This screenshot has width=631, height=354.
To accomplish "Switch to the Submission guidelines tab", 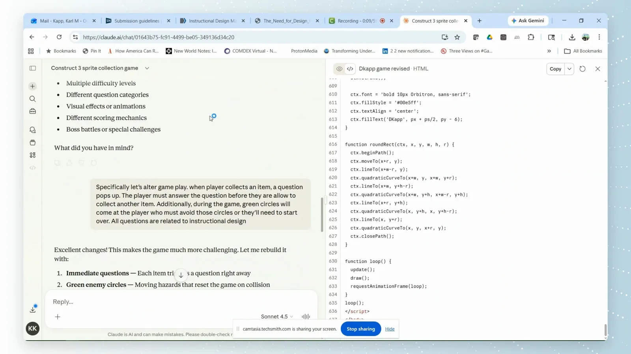I will (136, 21).
